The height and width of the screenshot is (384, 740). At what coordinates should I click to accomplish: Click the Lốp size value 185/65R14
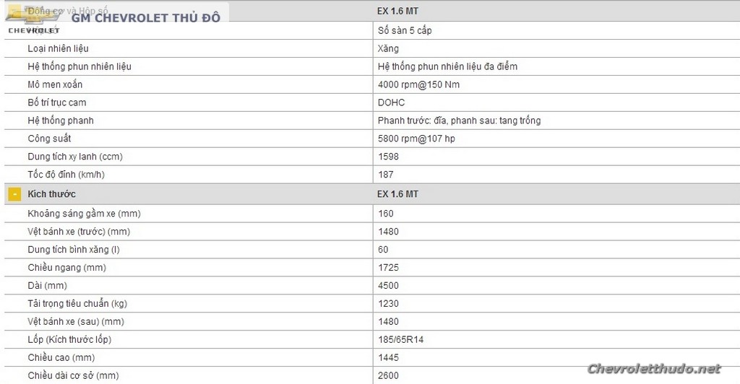(x=400, y=340)
